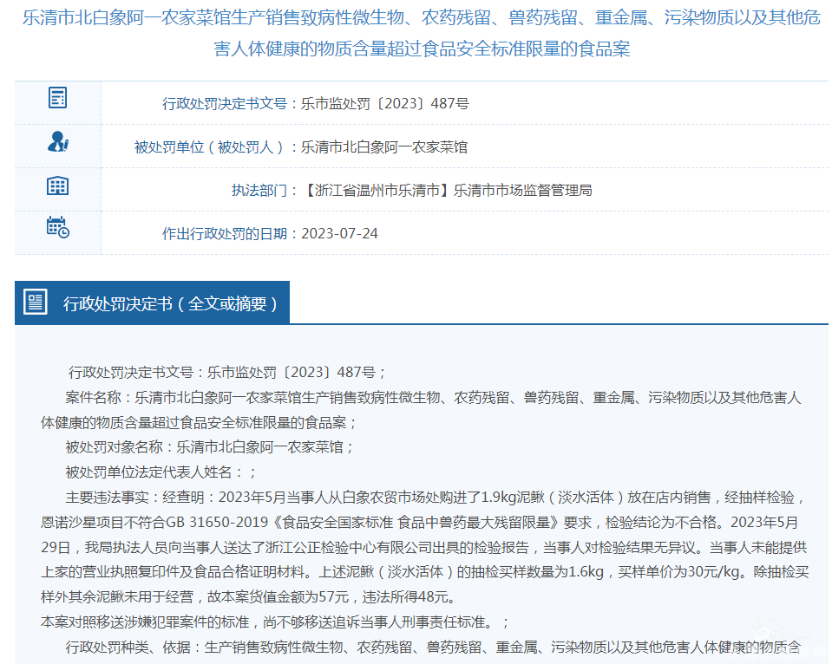832x664 pixels.
Task: Click the calendar clock icon beside 作出行政处罚的日期
Action: pos(58,227)
